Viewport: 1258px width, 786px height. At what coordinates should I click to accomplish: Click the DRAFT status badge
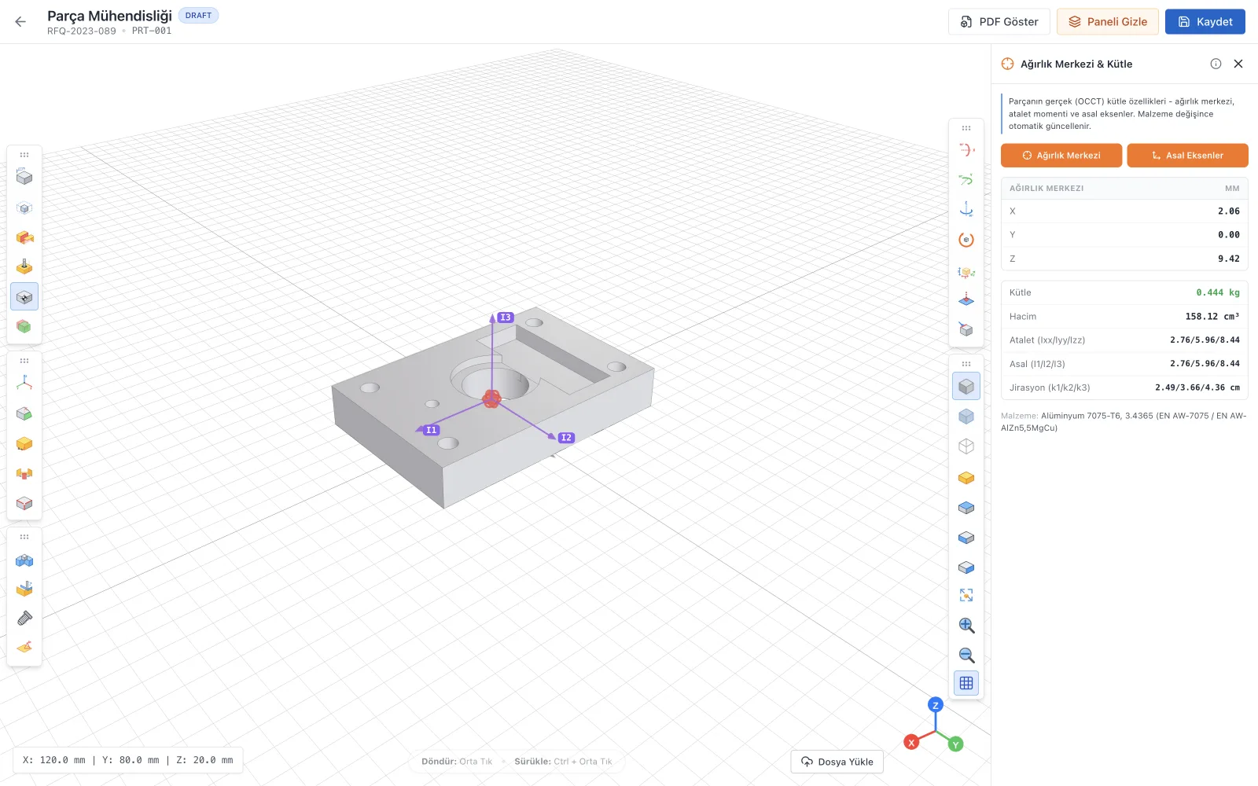(199, 16)
